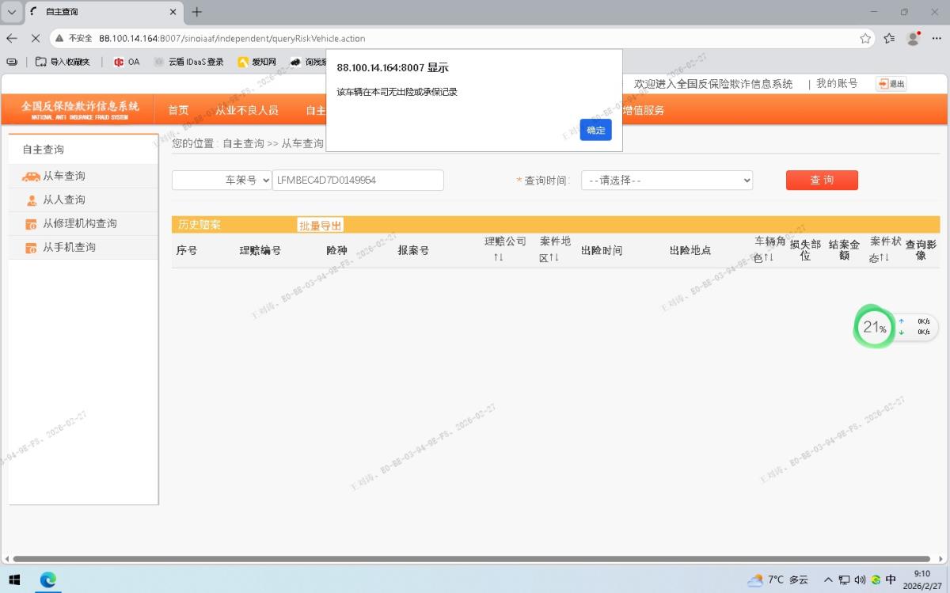
Task: Click the network tray icon
Action: point(845,580)
